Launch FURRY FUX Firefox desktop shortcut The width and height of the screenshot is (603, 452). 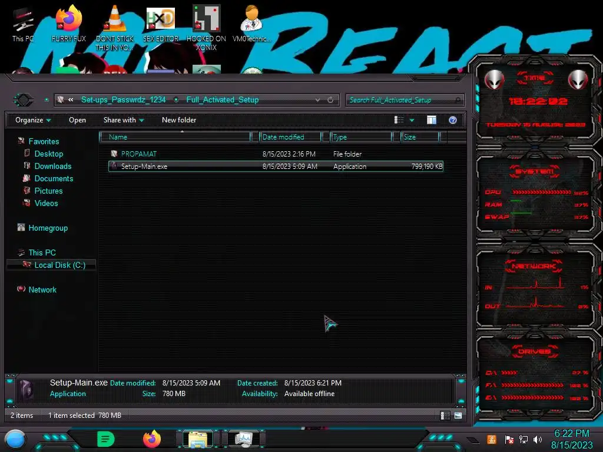[69, 24]
